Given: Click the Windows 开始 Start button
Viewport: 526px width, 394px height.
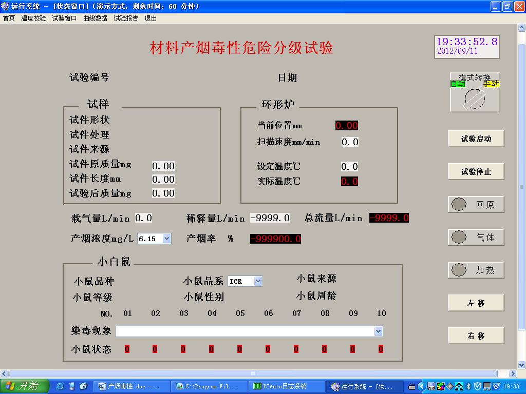Looking at the screenshot, I should click(x=24, y=386).
